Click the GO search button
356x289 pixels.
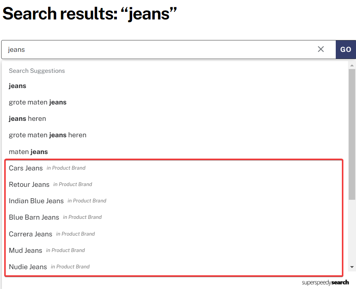tap(346, 50)
